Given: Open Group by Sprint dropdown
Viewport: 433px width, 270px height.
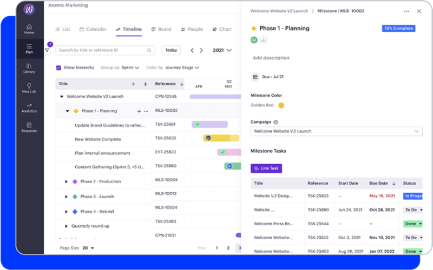Looking at the screenshot, I should pyautogui.click(x=130, y=68).
